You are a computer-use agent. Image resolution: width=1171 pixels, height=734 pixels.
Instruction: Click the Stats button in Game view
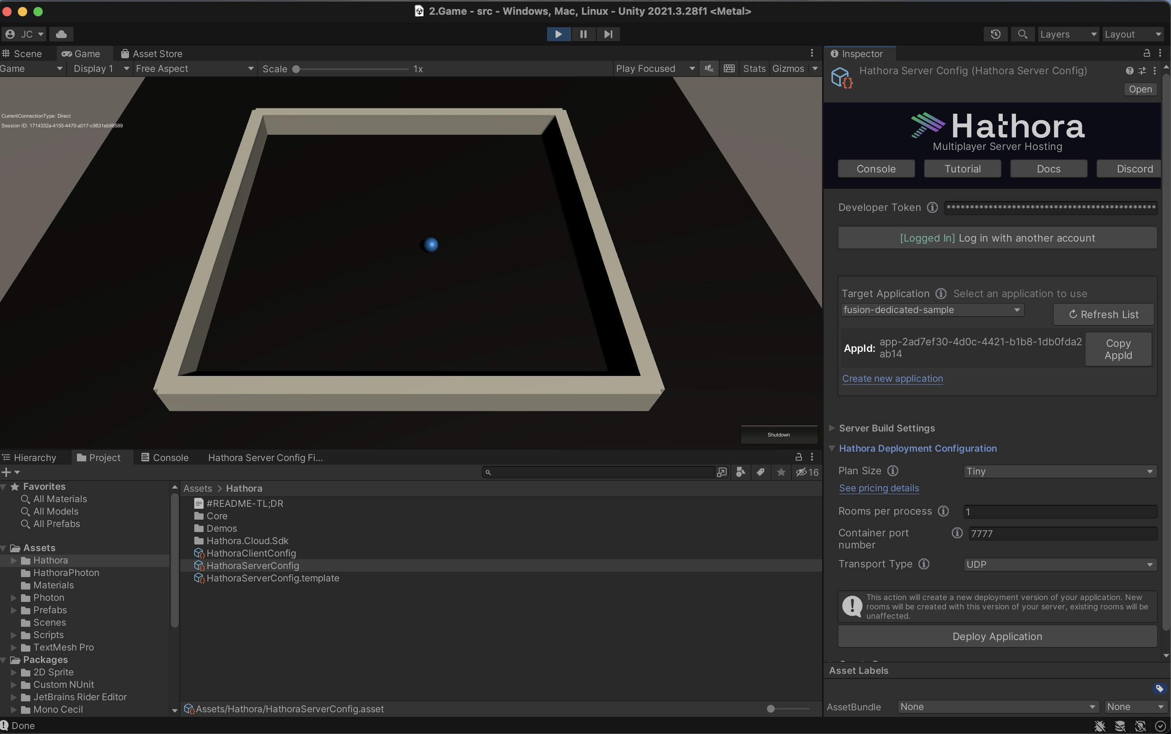point(753,68)
